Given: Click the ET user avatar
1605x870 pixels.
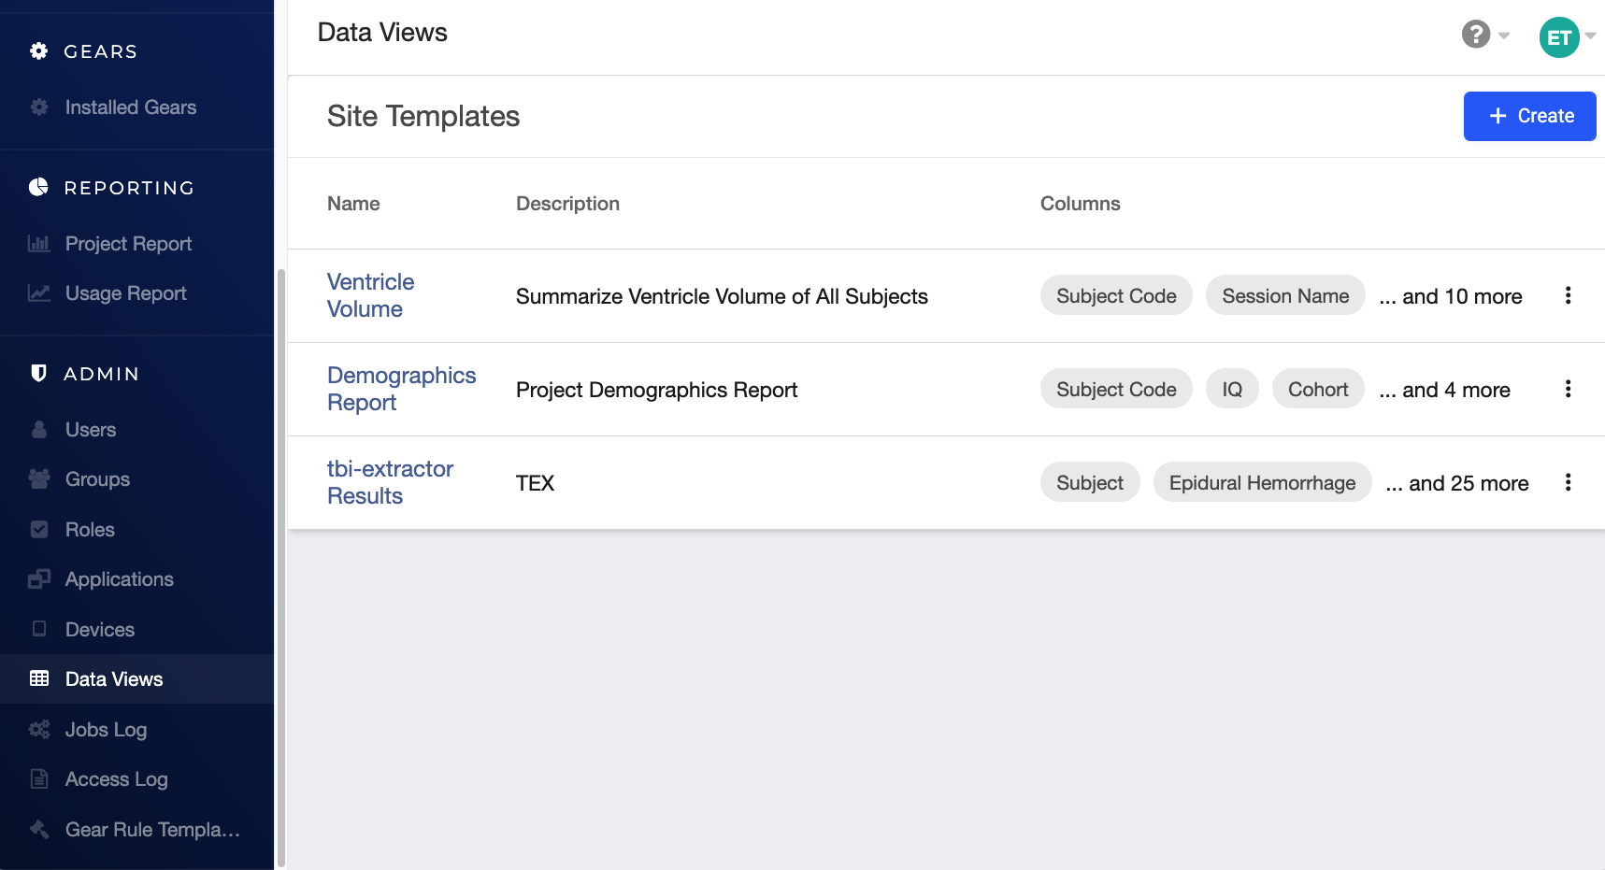Looking at the screenshot, I should click(x=1558, y=37).
